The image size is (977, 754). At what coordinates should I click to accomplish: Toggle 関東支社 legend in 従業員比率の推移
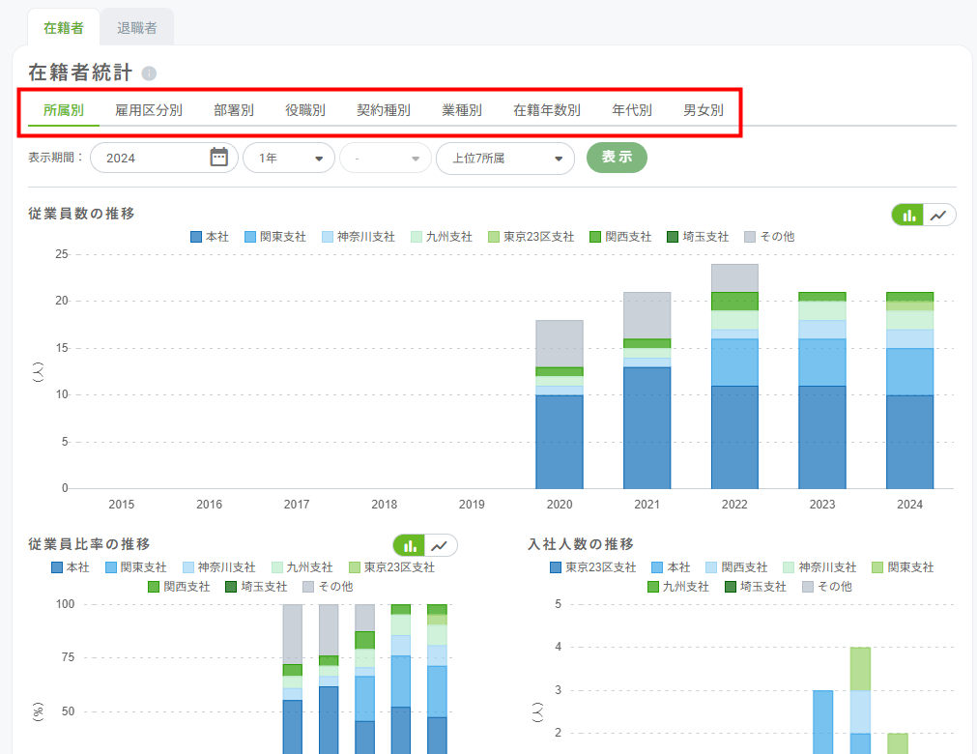click(136, 567)
